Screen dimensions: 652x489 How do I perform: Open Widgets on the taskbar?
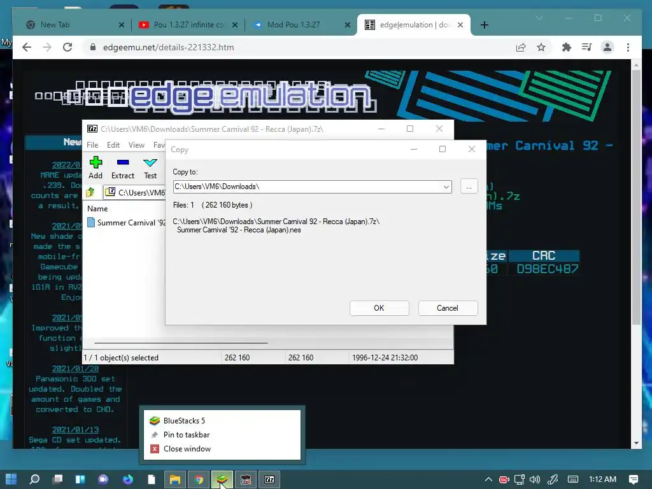pyautogui.click(x=80, y=479)
